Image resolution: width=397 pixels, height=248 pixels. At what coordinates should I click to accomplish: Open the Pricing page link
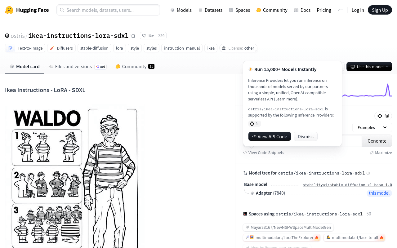[324, 10]
